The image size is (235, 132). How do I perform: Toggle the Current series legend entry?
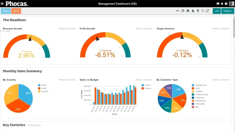tap(146, 85)
